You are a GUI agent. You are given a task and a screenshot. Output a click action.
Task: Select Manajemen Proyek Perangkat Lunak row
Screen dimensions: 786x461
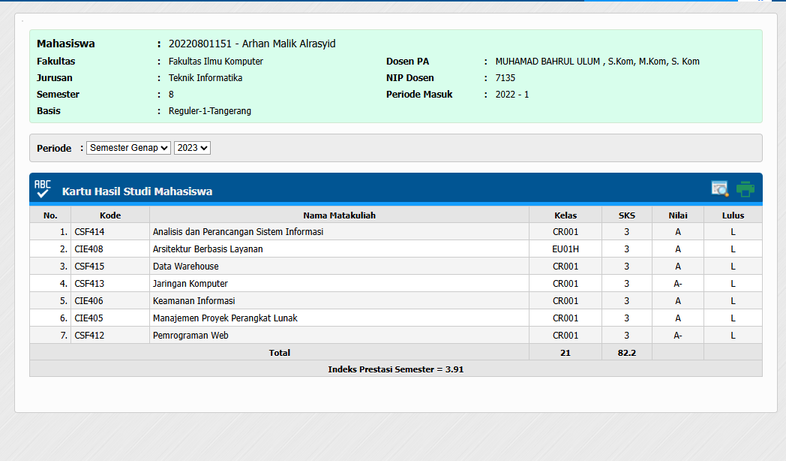pos(225,318)
